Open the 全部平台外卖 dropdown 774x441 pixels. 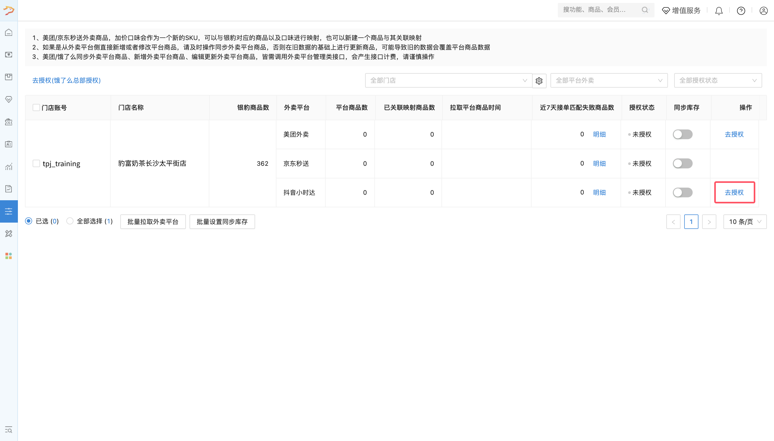click(608, 81)
